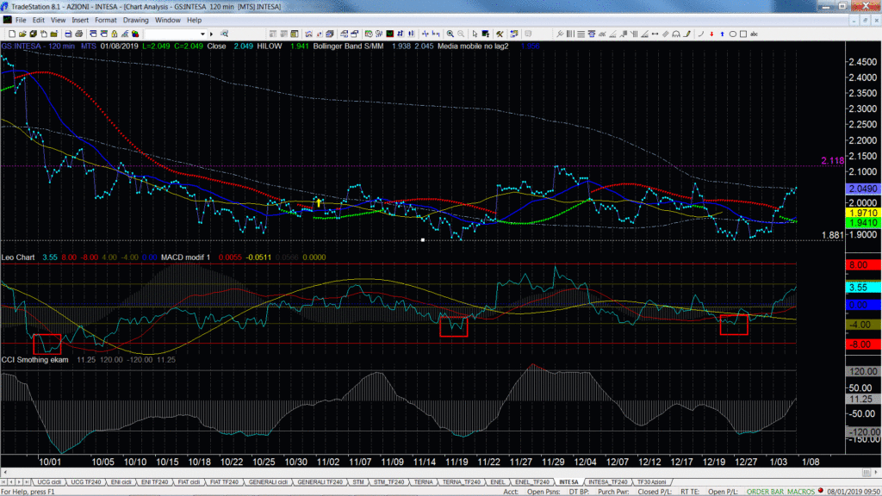Viewport: 882px width, 496px height.
Task: Open the Help menu
Action: click(x=194, y=21)
